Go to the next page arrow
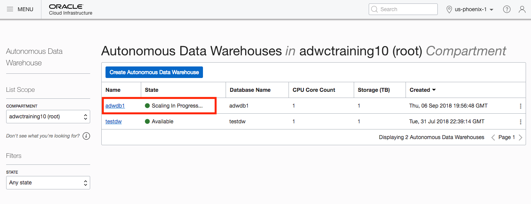Viewport: 531px width, 204px height. point(520,138)
